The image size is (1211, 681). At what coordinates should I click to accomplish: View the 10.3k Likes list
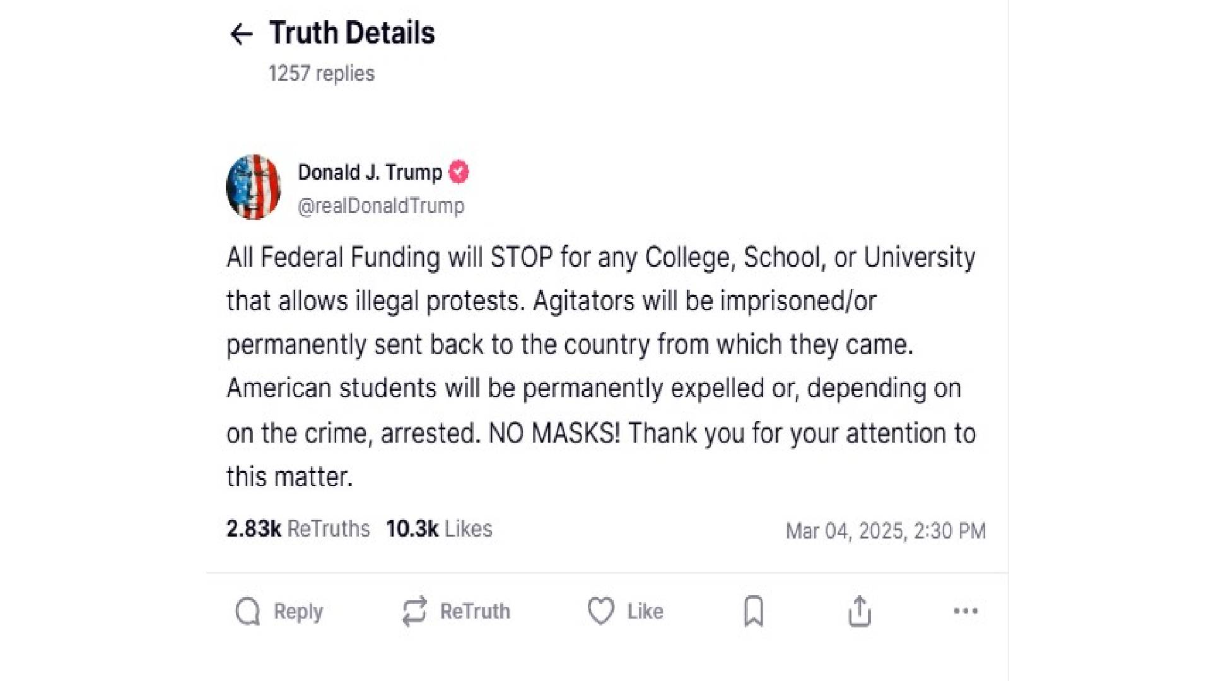[x=439, y=528]
